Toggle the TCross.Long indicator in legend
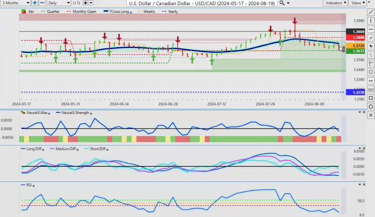 [x=118, y=11]
